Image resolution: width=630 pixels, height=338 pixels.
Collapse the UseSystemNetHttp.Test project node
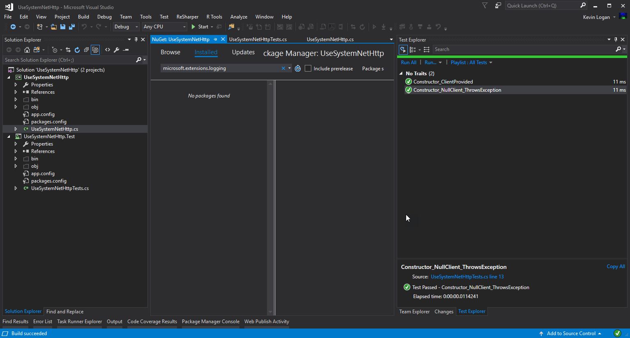click(9, 137)
